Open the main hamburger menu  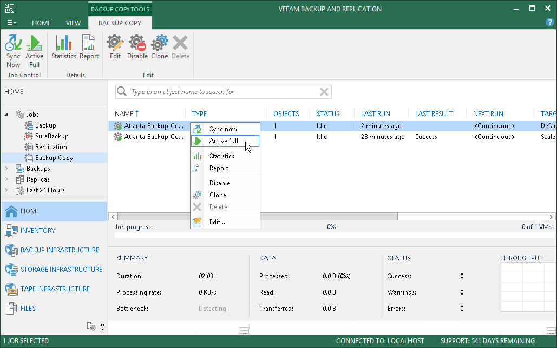pos(11,23)
